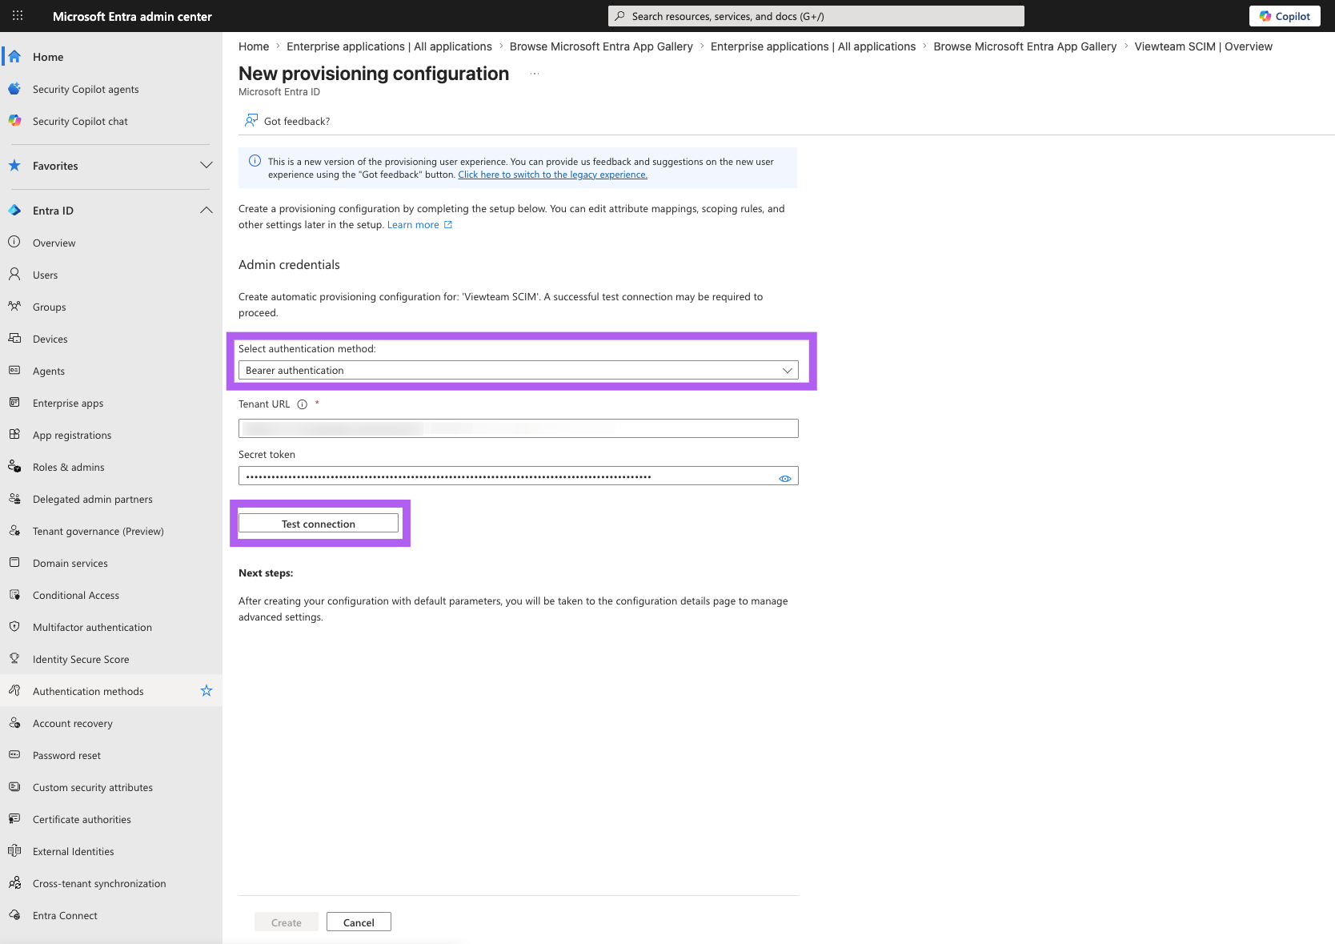The image size is (1335, 944).
Task: Click the Security Copilot chat icon
Action: click(x=14, y=121)
